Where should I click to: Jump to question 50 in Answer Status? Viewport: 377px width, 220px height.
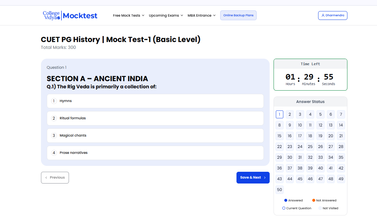(x=279, y=190)
